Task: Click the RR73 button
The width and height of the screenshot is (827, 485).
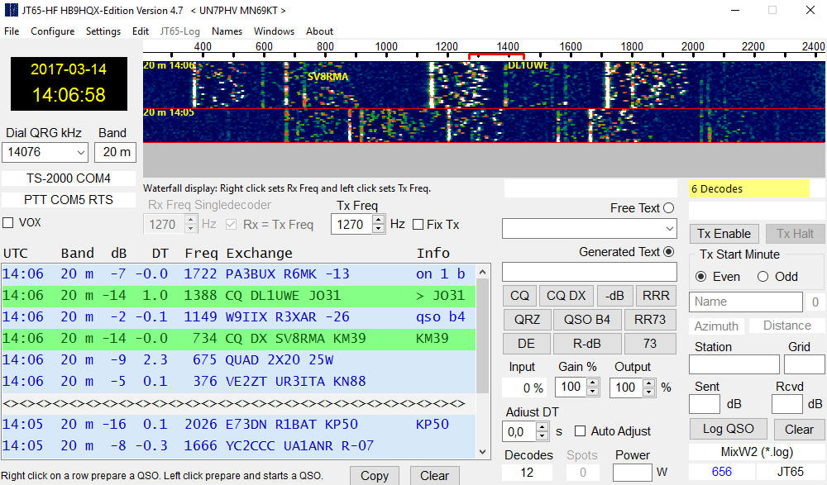Action: 650,320
